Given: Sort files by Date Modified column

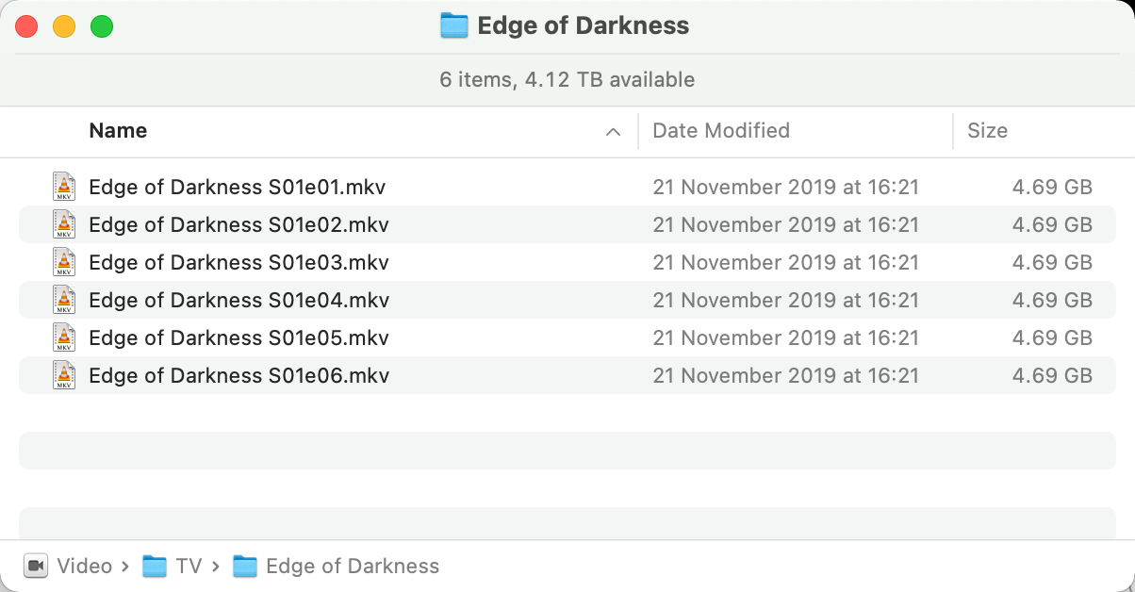Looking at the screenshot, I should (721, 131).
